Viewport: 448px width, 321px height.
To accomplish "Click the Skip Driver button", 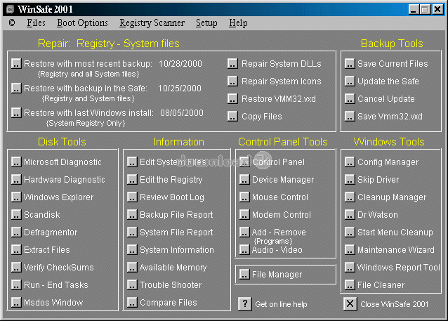I will click(350, 180).
